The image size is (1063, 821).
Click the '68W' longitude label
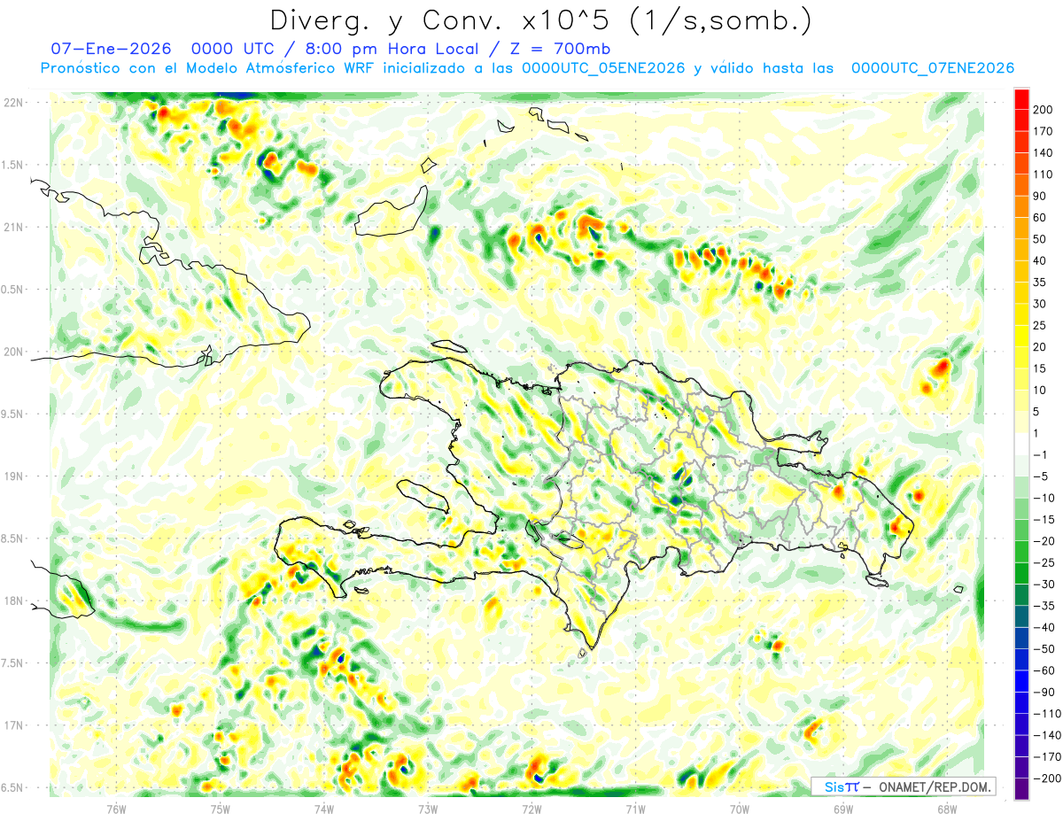click(x=947, y=809)
